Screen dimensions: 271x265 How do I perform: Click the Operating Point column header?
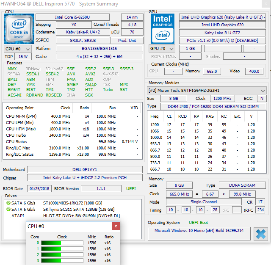(20, 108)
